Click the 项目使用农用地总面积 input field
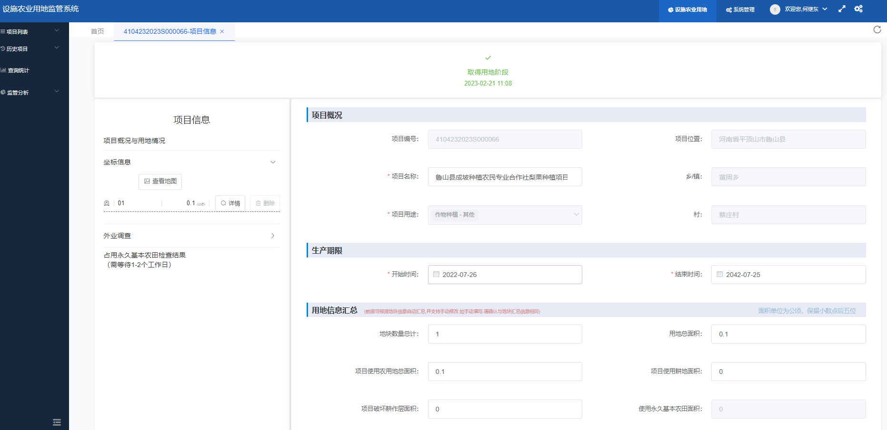The width and height of the screenshot is (887, 430). (x=505, y=372)
